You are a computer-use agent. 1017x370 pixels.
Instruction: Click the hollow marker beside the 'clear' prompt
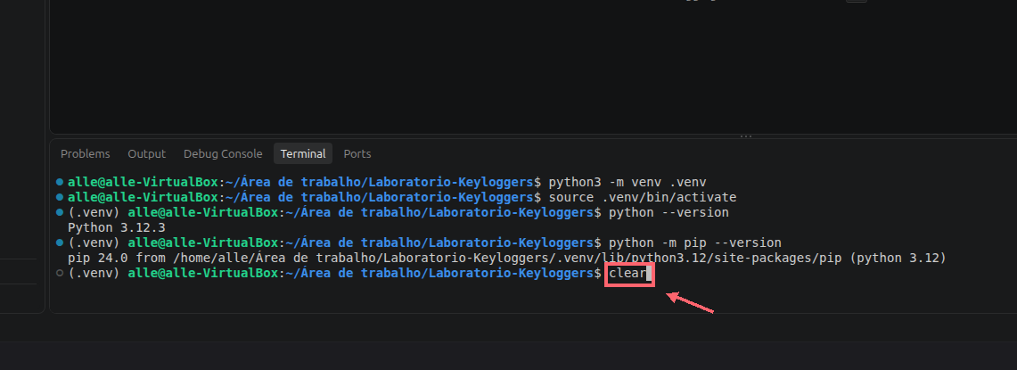(60, 274)
